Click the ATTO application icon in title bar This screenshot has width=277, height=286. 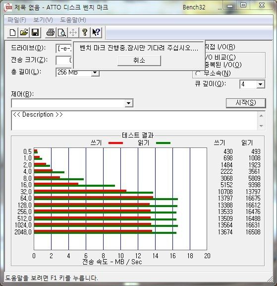point(8,7)
